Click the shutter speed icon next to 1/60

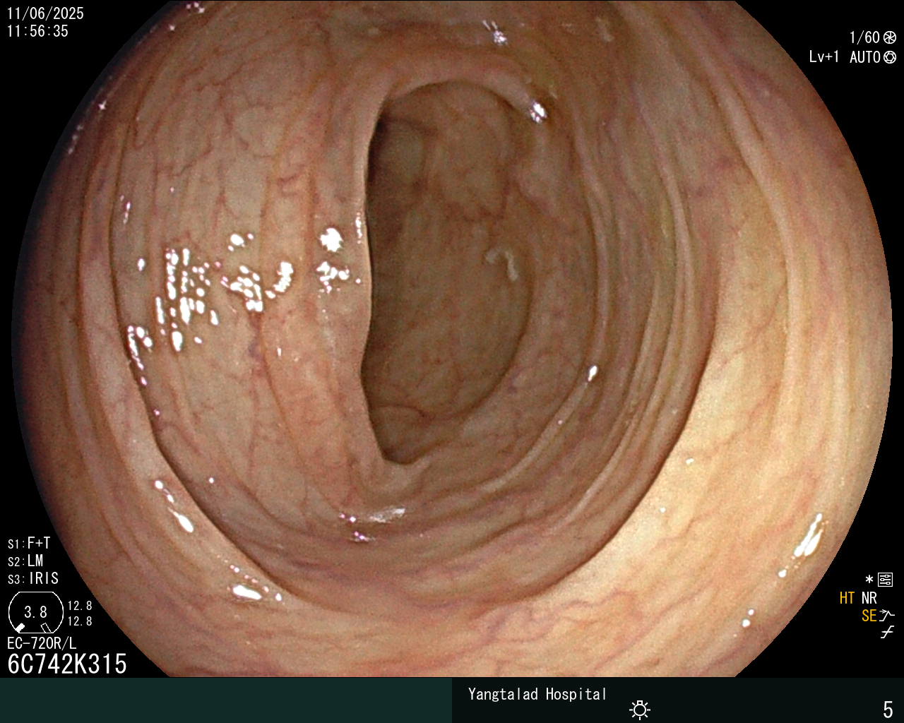890,37
